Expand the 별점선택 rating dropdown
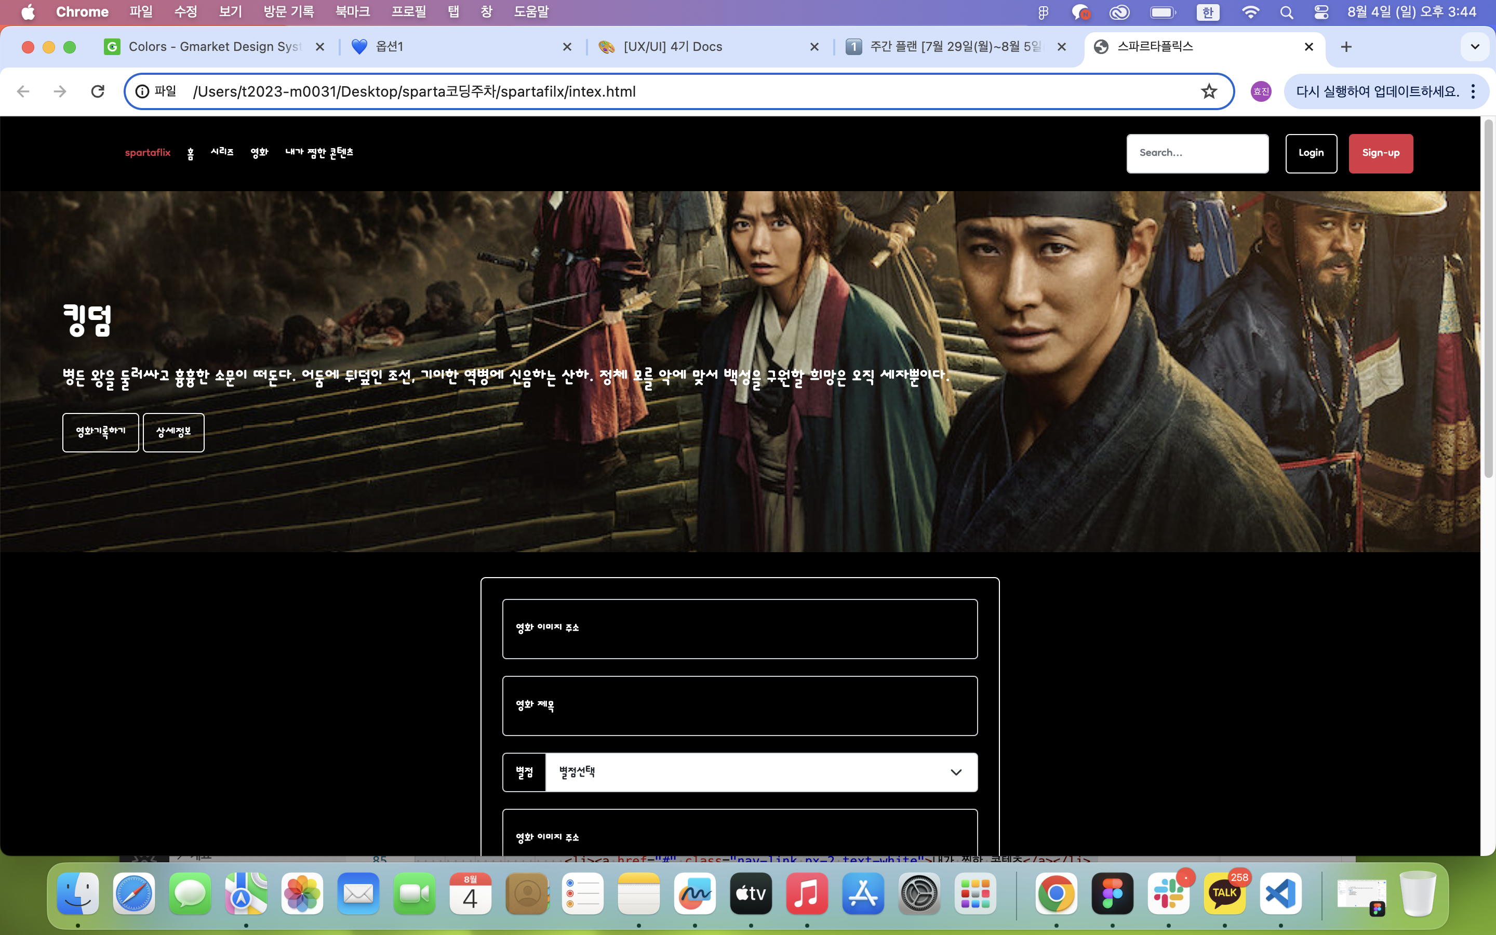This screenshot has height=935, width=1496. pos(761,772)
